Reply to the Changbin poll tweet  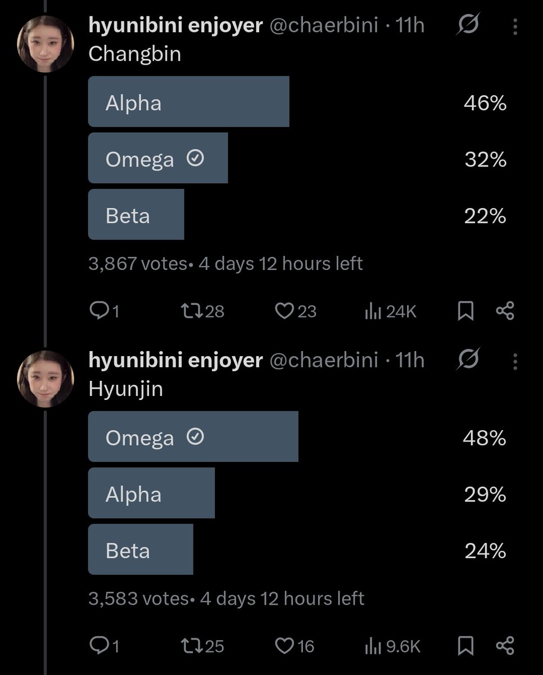pos(99,311)
